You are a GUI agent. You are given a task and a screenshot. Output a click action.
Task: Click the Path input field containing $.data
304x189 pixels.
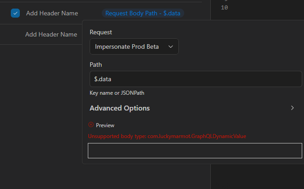tap(195, 79)
